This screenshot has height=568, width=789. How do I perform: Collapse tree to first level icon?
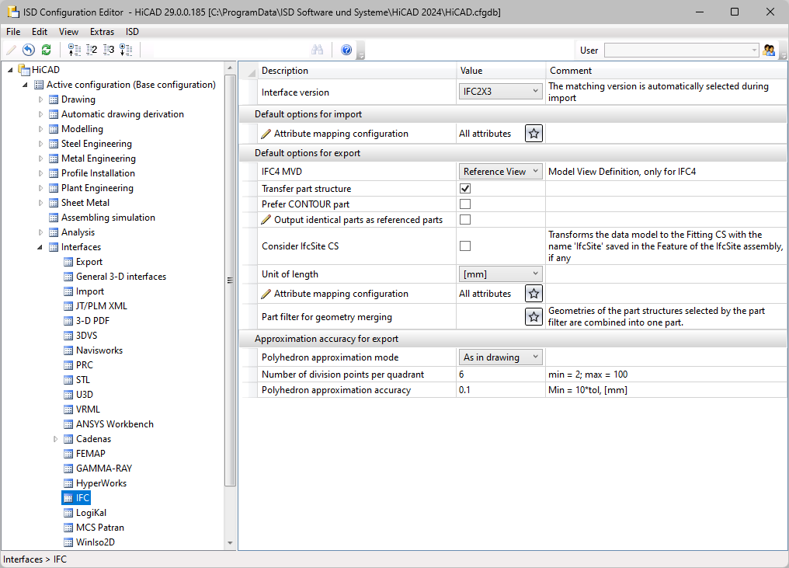pyautogui.click(x=75, y=50)
